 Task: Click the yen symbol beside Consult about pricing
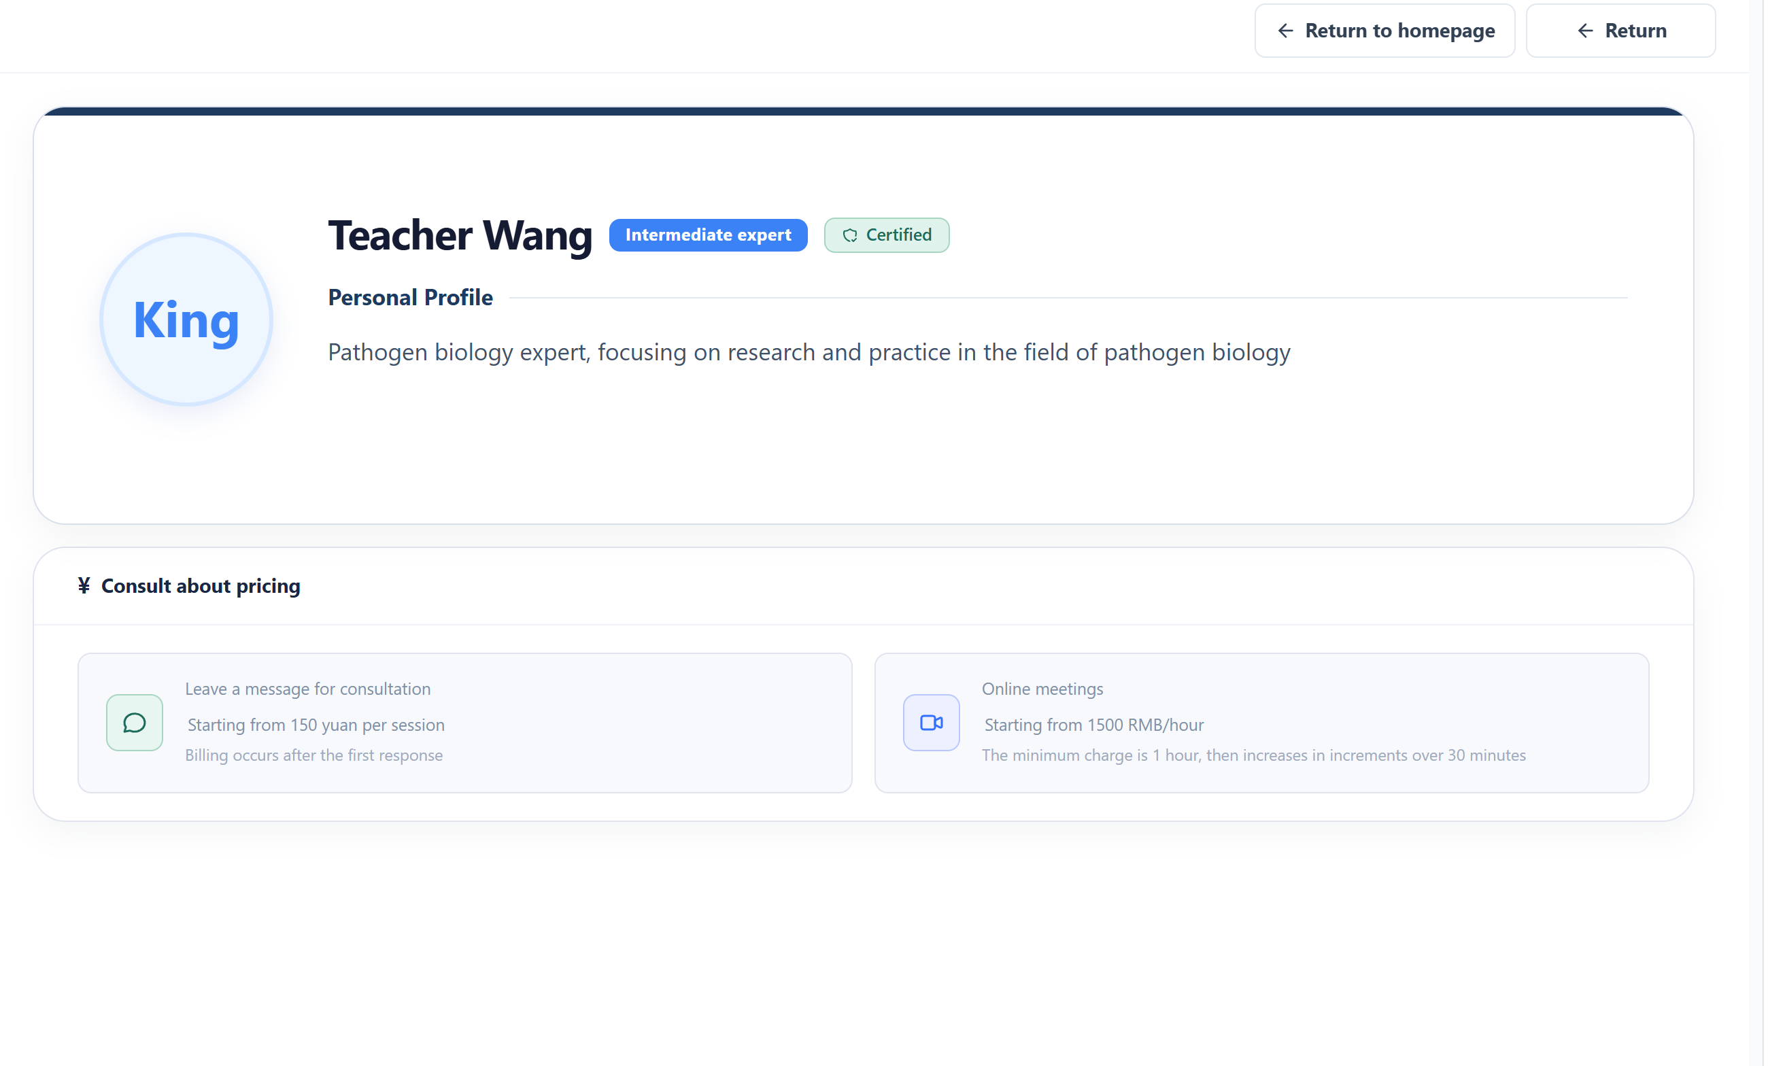tap(84, 586)
